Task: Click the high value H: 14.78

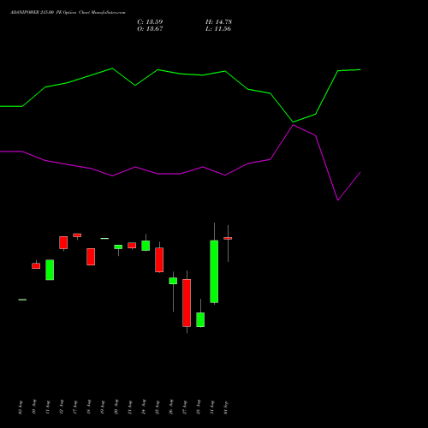Action: tap(218, 22)
